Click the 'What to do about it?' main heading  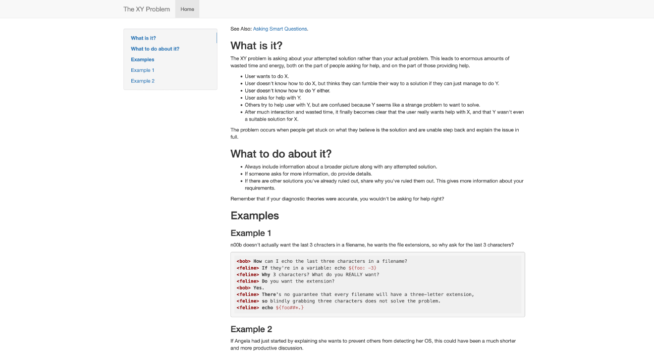pos(281,154)
